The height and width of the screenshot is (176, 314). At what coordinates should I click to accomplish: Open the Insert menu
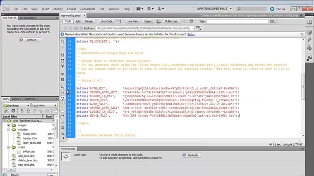(x=45, y=9)
